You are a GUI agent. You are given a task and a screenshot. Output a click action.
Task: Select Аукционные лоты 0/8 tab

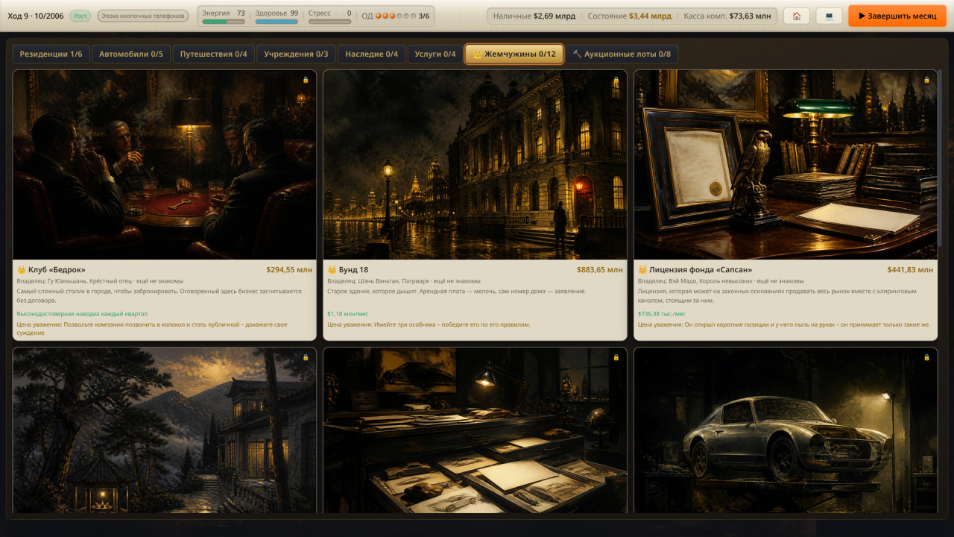(622, 54)
